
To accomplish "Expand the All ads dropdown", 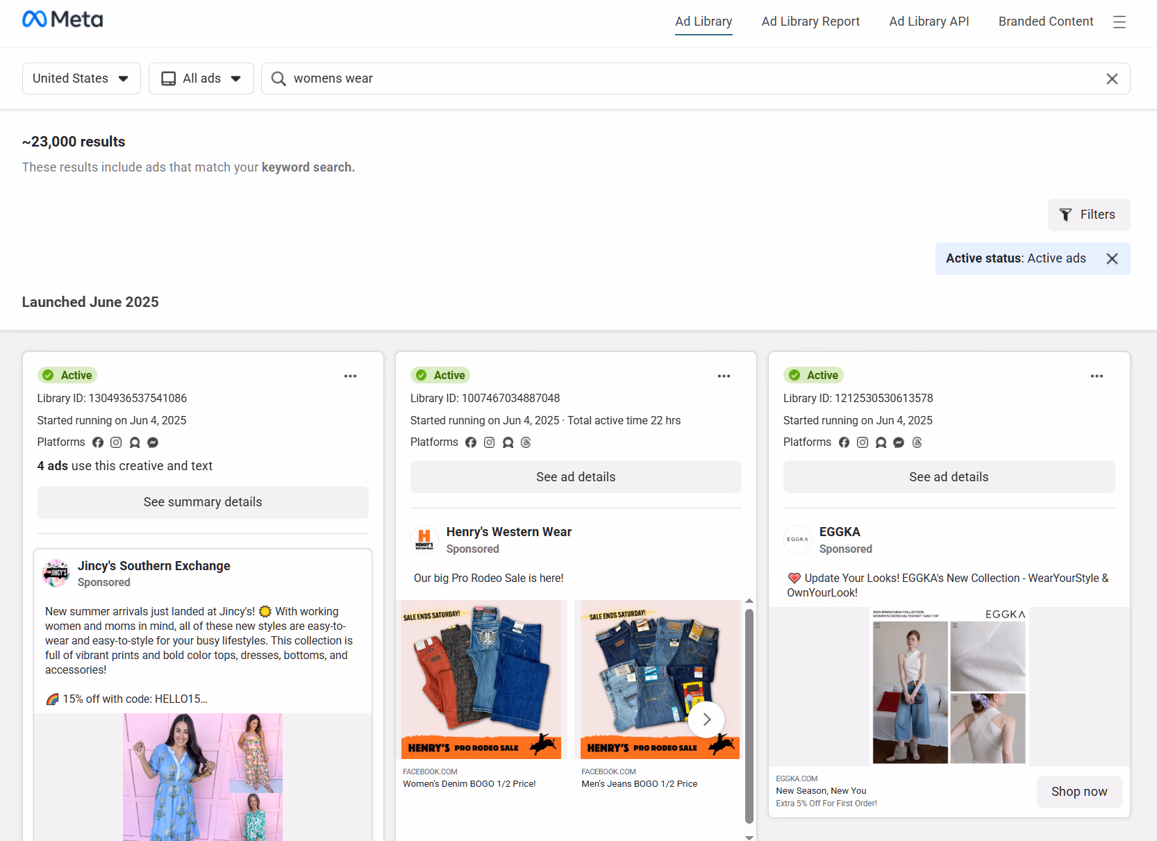I will click(x=201, y=78).
